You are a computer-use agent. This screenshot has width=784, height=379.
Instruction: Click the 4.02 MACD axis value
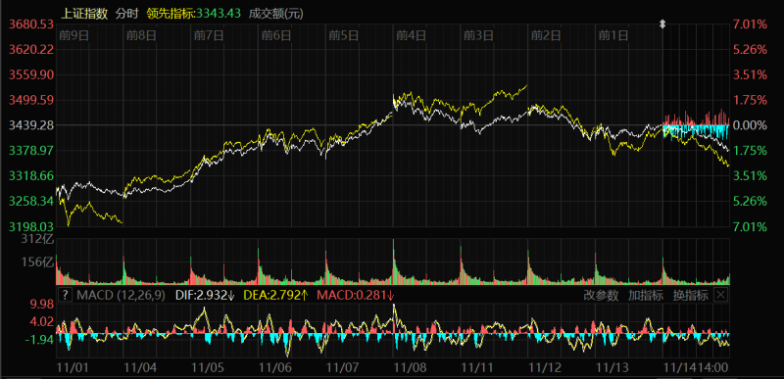[42, 322]
